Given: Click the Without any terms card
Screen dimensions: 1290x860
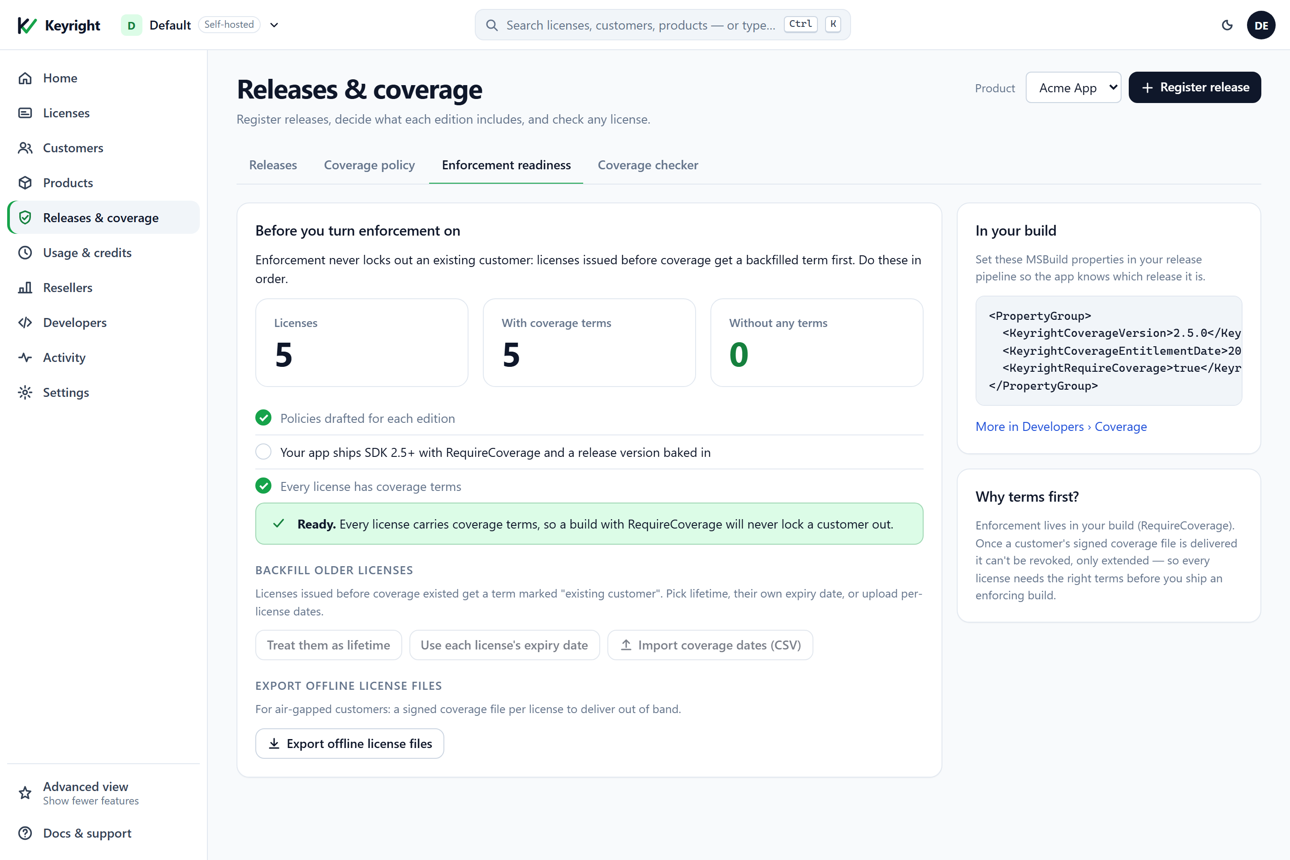Looking at the screenshot, I should point(817,343).
